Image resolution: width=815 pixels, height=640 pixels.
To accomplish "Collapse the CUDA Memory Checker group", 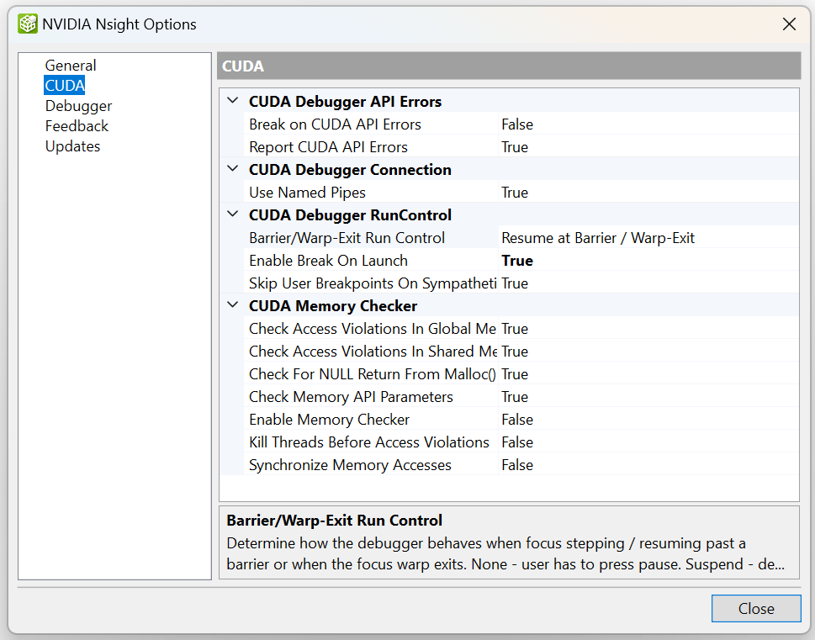I will pos(233,306).
